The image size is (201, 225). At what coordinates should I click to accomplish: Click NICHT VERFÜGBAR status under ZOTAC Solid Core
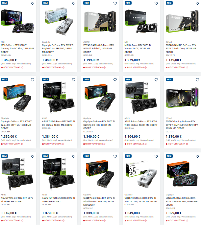tap(176, 67)
